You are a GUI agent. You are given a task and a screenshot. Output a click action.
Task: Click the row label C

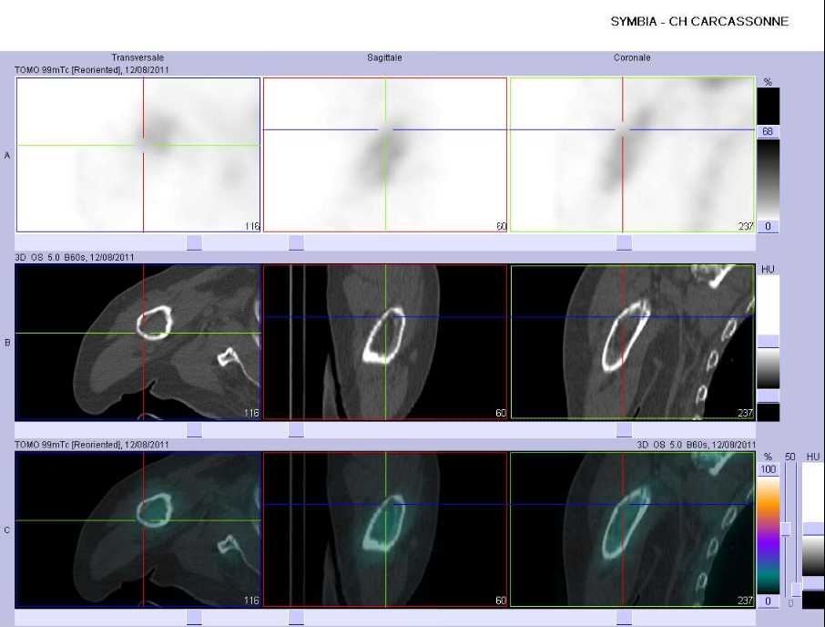7,530
